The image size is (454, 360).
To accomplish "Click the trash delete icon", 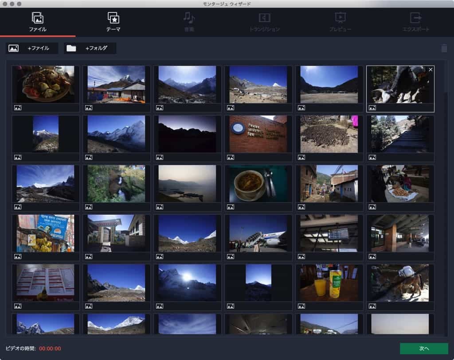I will [444, 48].
